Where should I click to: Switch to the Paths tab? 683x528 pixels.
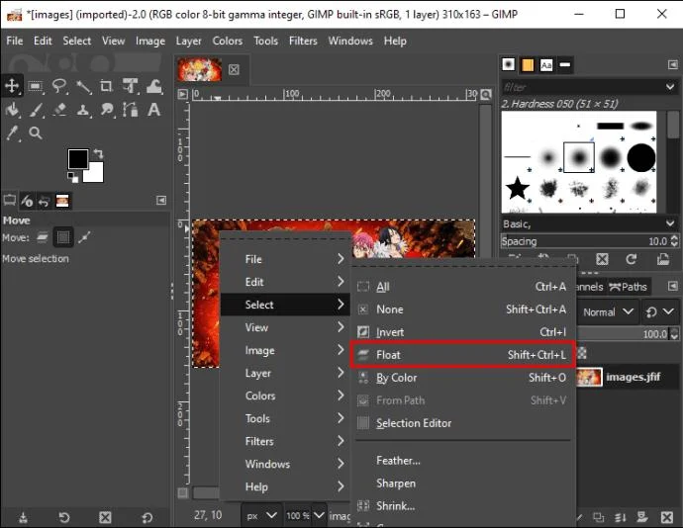point(628,287)
